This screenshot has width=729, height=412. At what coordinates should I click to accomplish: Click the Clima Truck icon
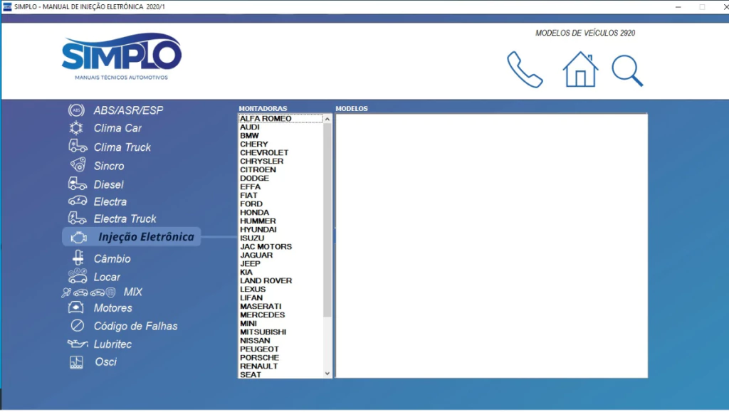[78, 147]
